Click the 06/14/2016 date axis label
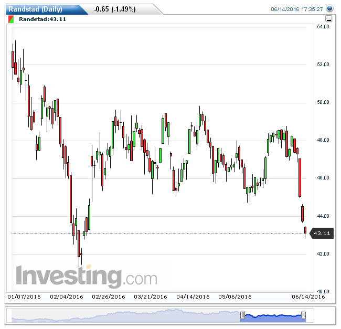 coord(308,297)
